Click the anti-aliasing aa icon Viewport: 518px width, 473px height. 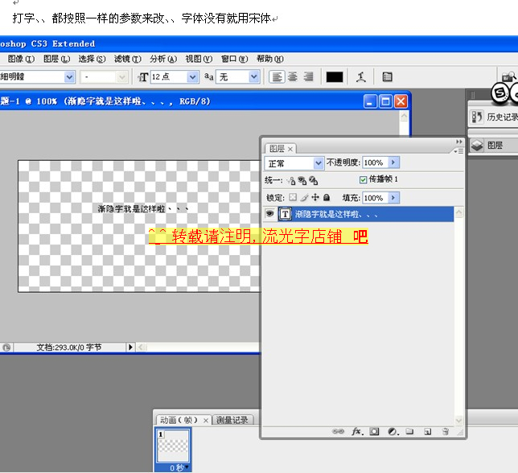[x=209, y=77]
